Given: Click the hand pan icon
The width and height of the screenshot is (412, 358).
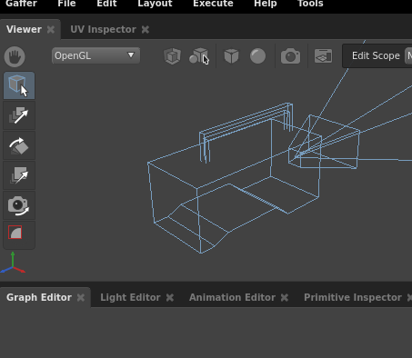Looking at the screenshot, I should 15,56.
